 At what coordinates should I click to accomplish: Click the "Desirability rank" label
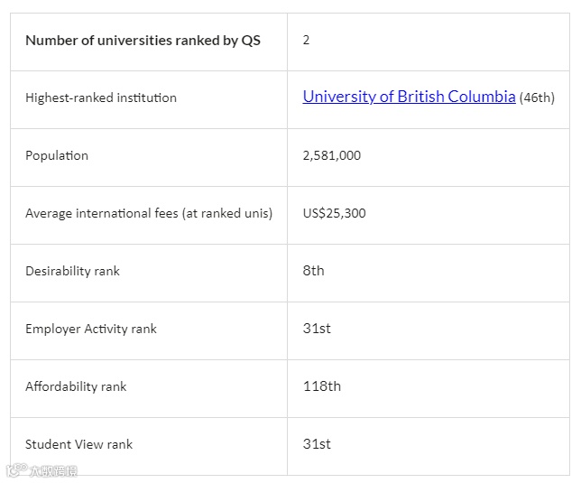click(x=72, y=271)
